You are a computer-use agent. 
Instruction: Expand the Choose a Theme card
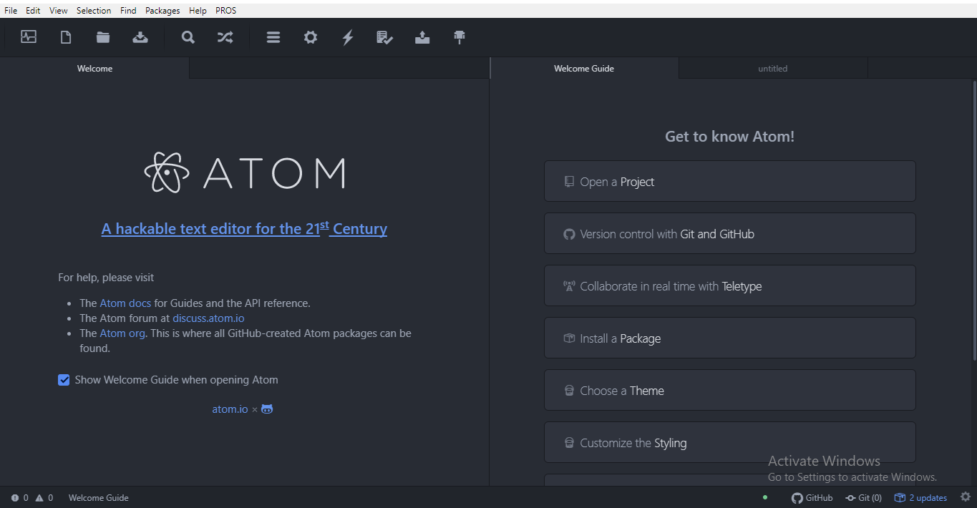click(x=730, y=390)
